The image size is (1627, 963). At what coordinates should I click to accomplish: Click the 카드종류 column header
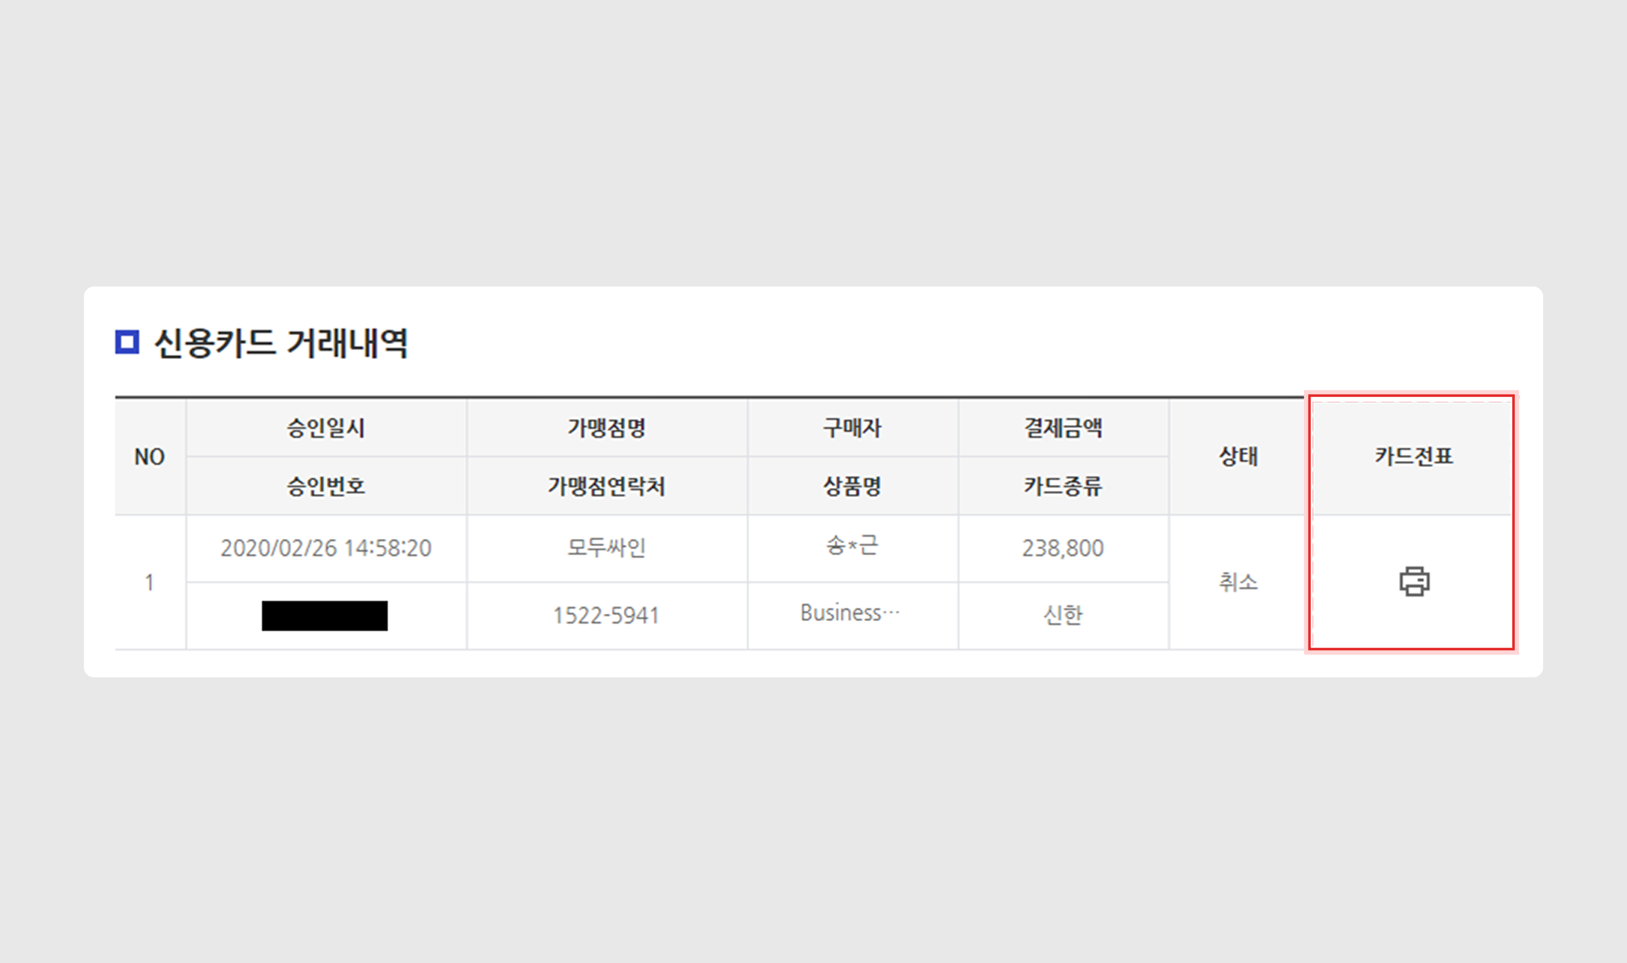[1063, 486]
